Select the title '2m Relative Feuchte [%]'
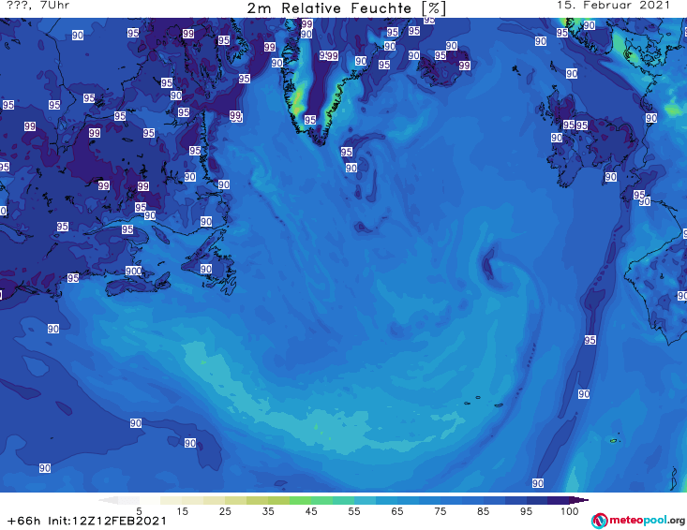Image resolution: width=687 pixels, height=530 pixels. [346, 8]
